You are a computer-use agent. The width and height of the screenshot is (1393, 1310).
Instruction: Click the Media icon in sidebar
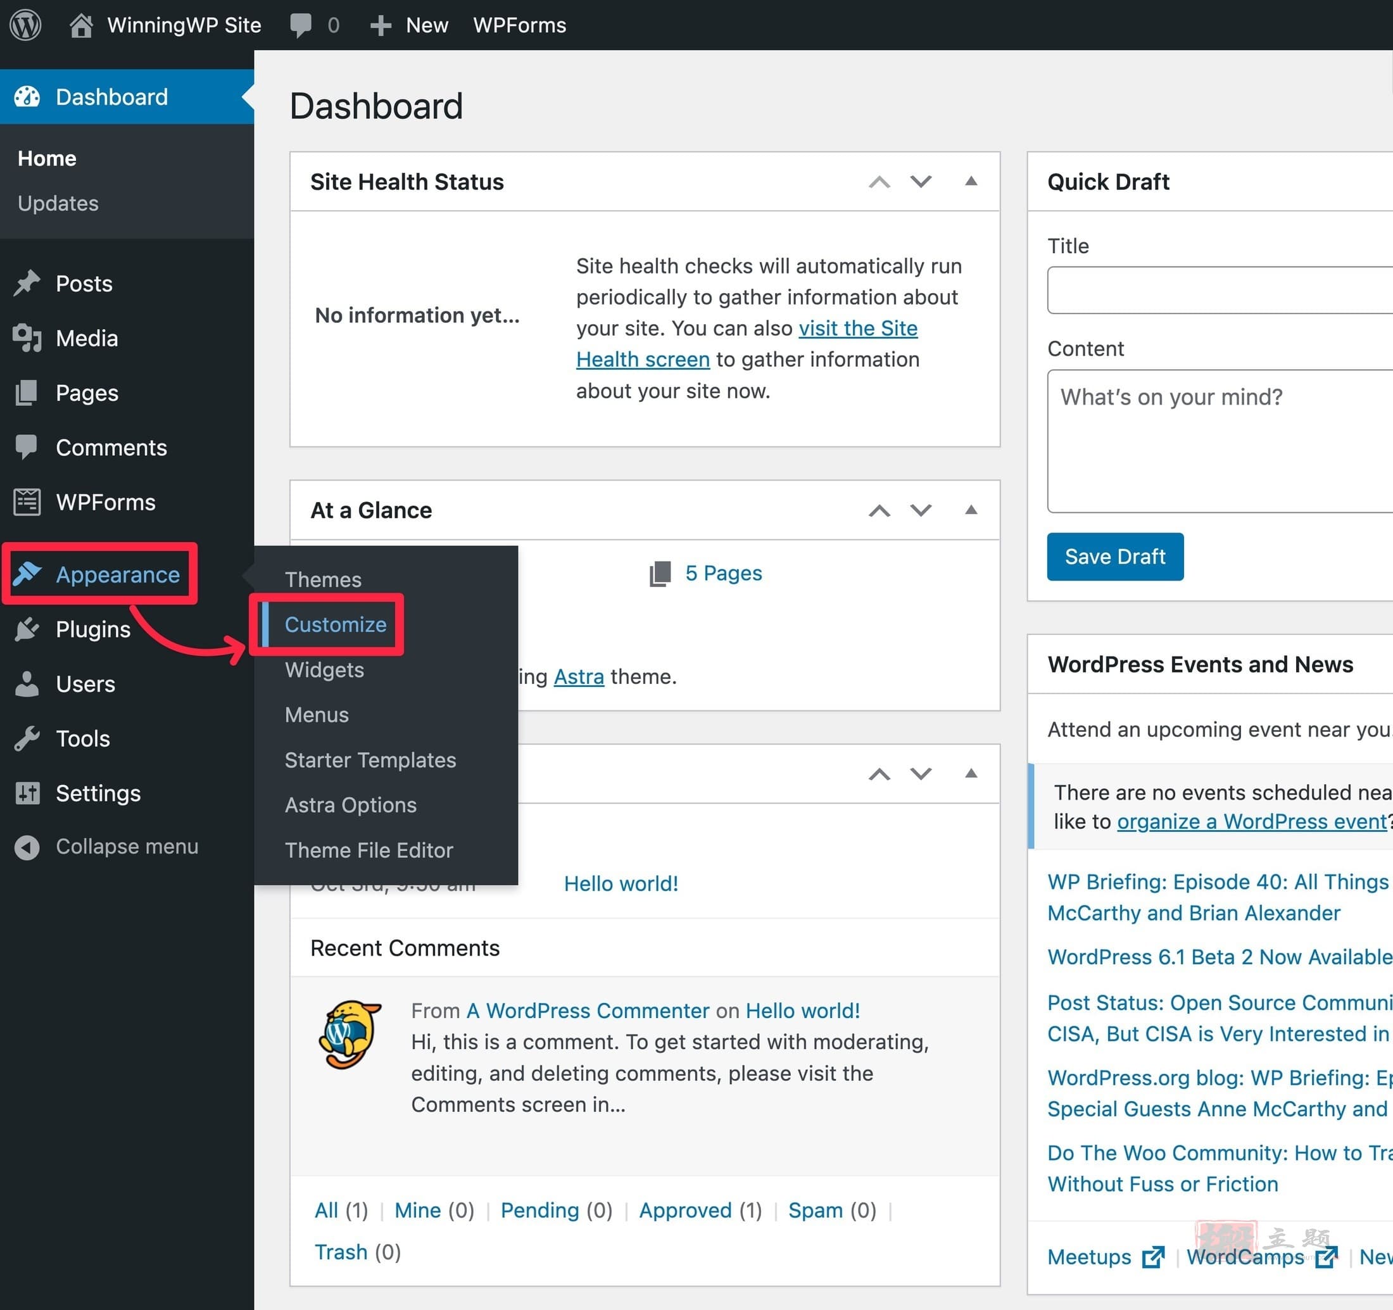coord(27,338)
